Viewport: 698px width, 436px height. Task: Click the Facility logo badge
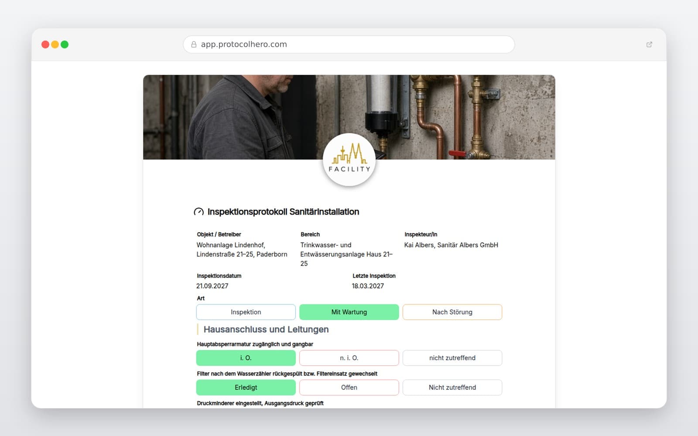click(x=349, y=160)
